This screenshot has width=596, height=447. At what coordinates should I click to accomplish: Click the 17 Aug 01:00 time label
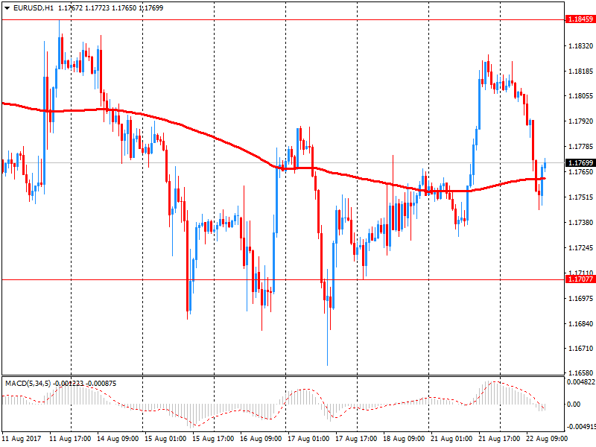coord(308,439)
